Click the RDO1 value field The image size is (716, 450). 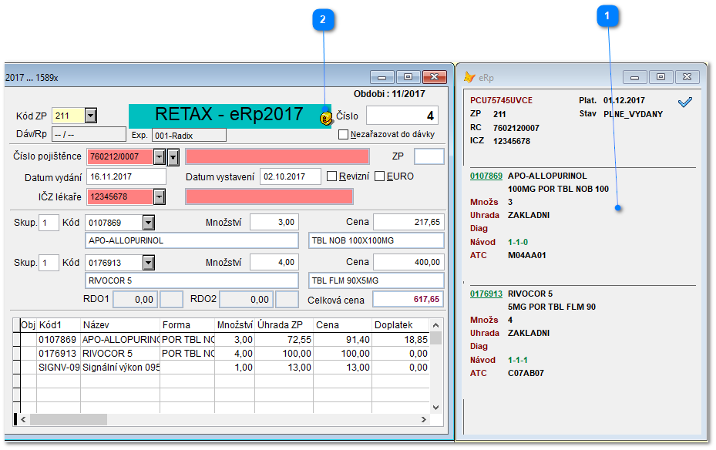[136, 300]
